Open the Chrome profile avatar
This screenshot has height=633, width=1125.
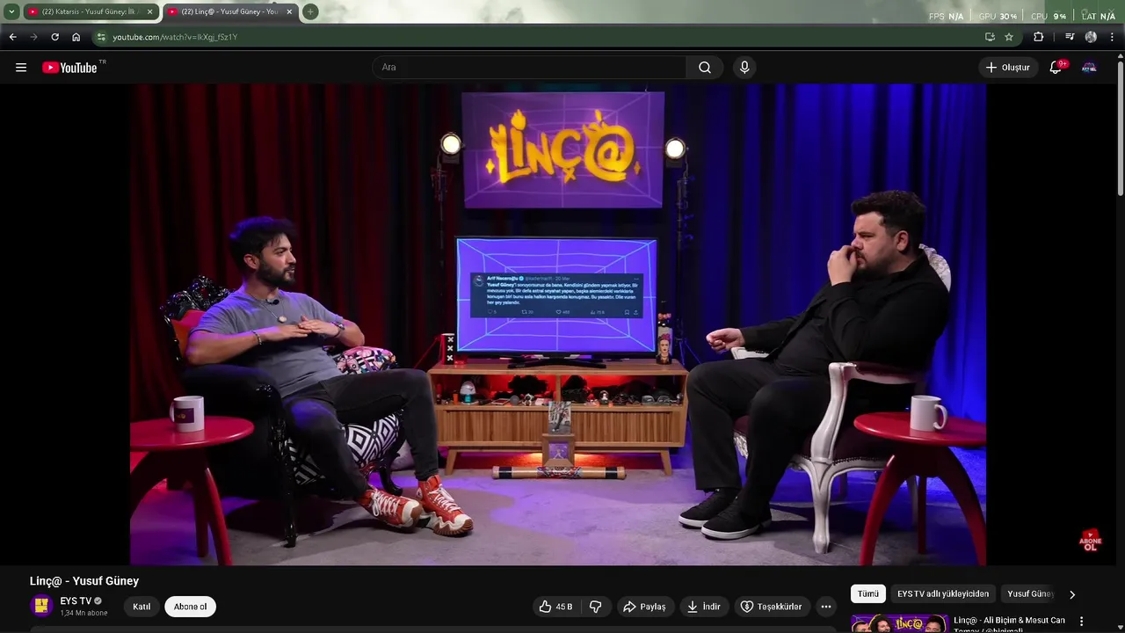click(1091, 37)
